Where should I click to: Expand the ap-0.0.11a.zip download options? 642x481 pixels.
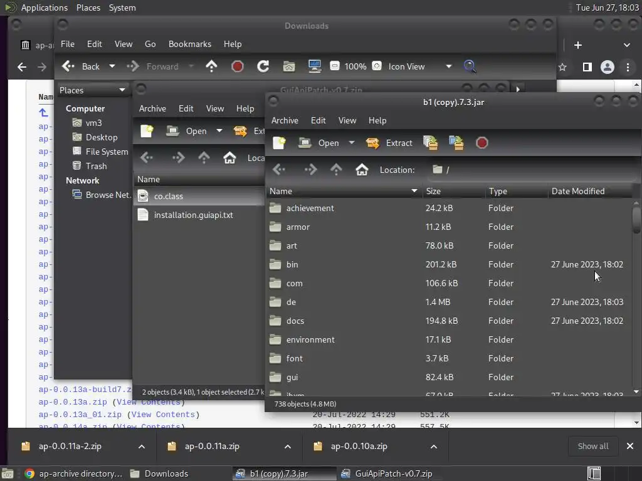pos(288,447)
